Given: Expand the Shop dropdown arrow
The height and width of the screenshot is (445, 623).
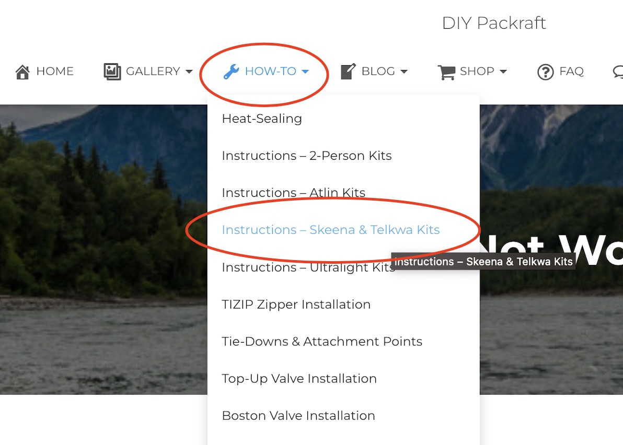Looking at the screenshot, I should point(503,72).
